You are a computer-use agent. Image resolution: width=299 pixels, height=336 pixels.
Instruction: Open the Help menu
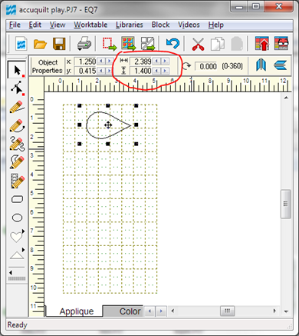216,25
